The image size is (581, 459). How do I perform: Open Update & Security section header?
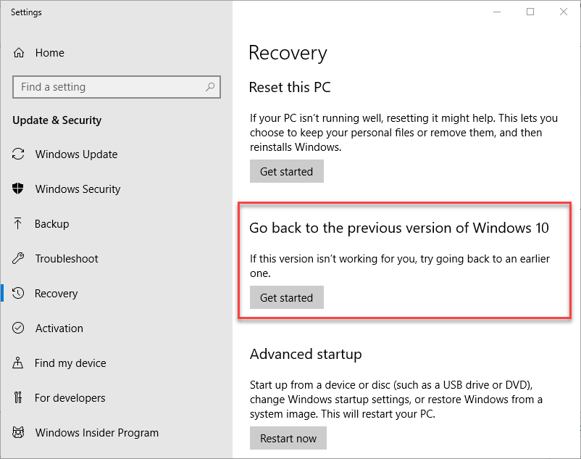click(57, 120)
